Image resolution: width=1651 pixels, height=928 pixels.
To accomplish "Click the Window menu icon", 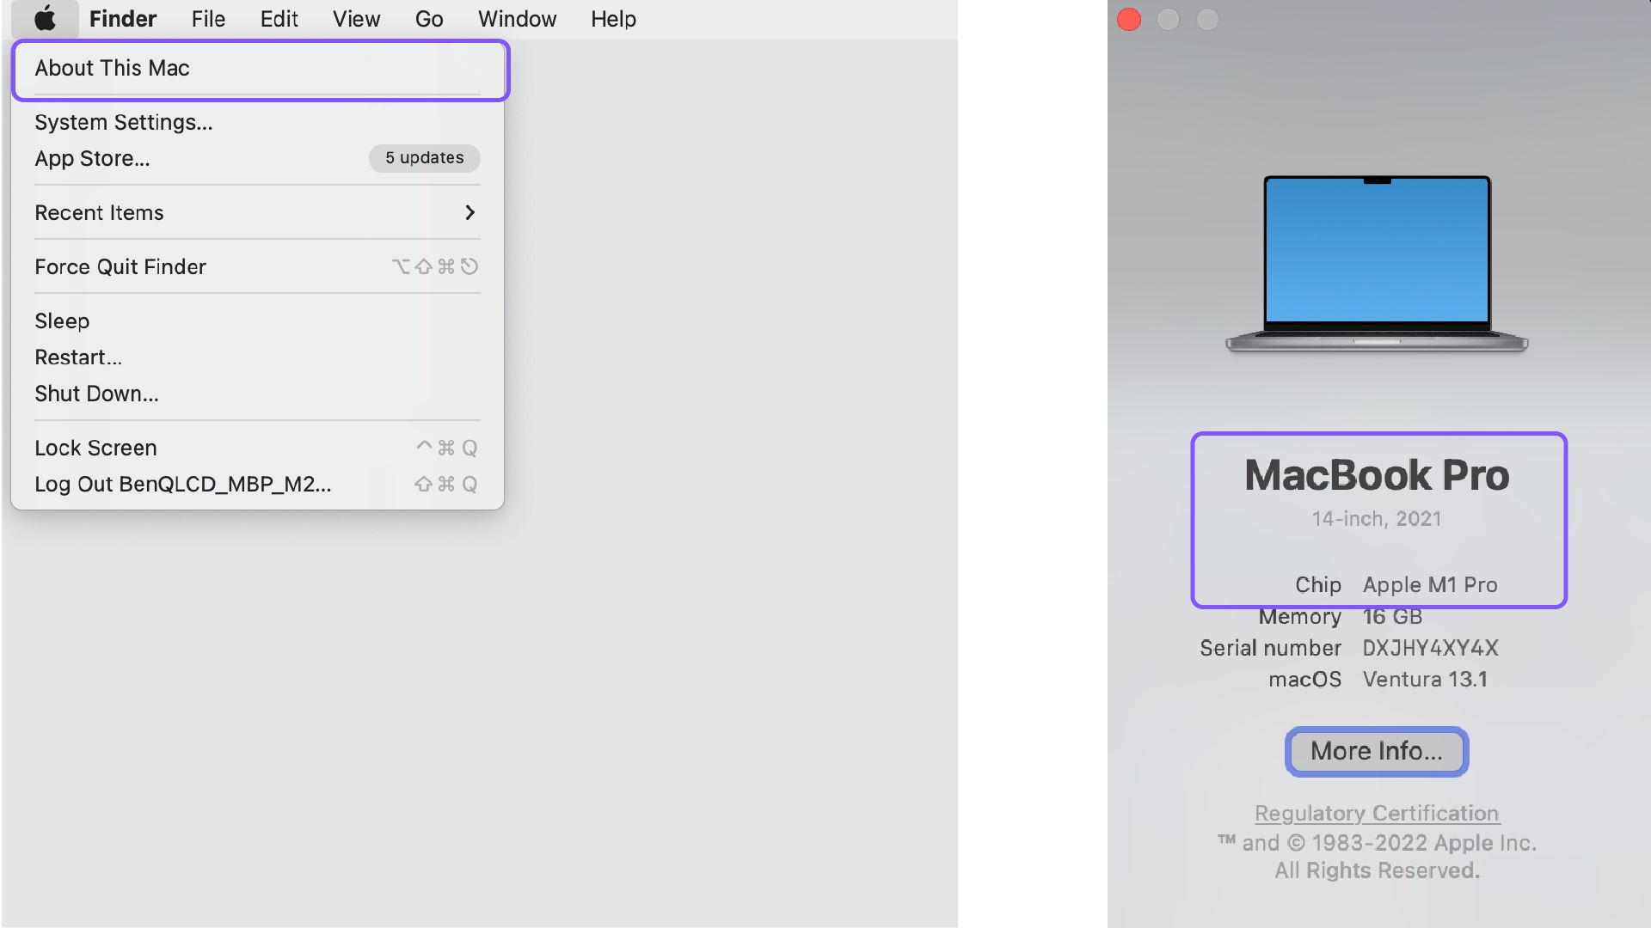I will 516,18.
